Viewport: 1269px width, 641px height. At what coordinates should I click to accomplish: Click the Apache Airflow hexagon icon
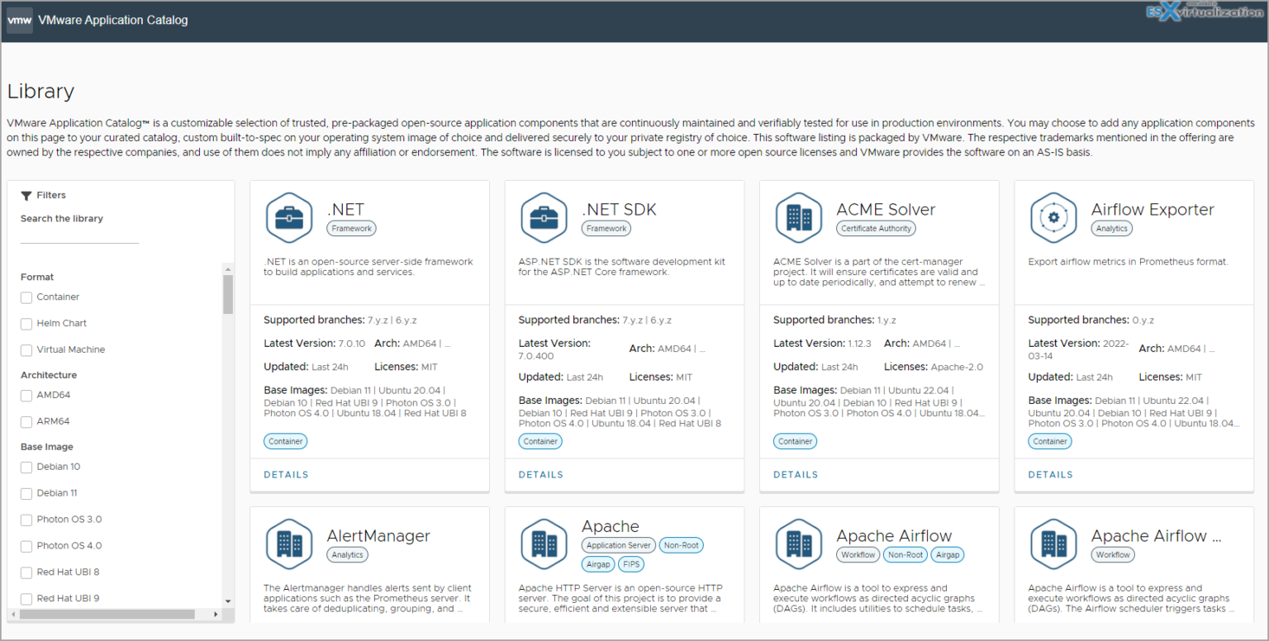(x=798, y=544)
